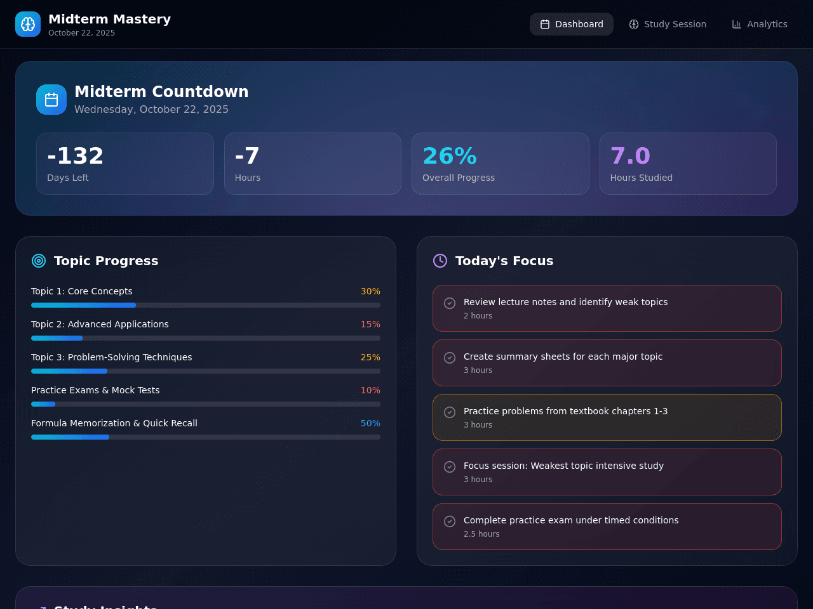Click 'Create summary sheets for each major topic'

coord(563,357)
